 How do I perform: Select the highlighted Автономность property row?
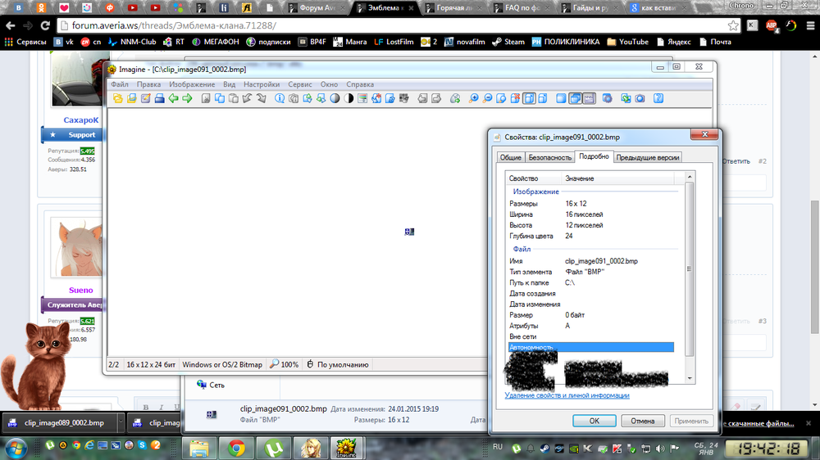[x=590, y=347]
